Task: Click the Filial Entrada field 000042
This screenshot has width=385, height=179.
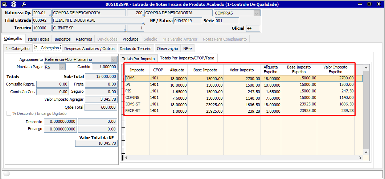Action: [x=42, y=21]
